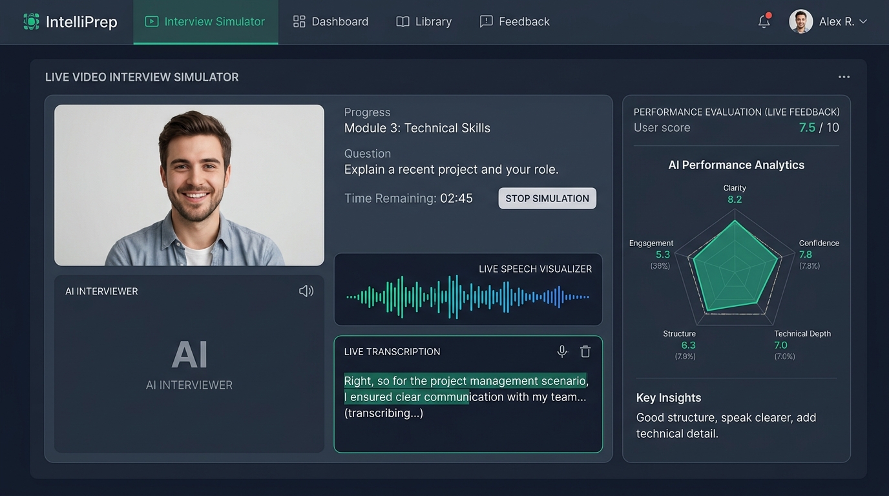Stop the simulation
This screenshot has height=496, width=889.
click(547, 198)
